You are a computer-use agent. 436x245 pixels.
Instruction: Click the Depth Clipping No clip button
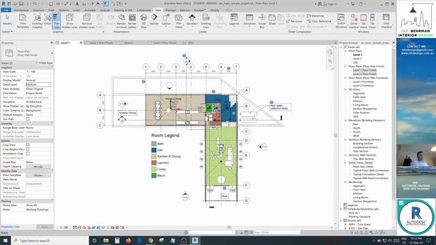point(38,167)
